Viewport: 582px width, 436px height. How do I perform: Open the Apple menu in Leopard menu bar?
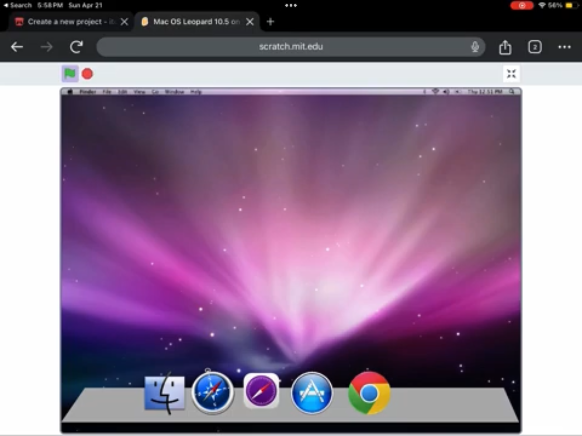[70, 92]
